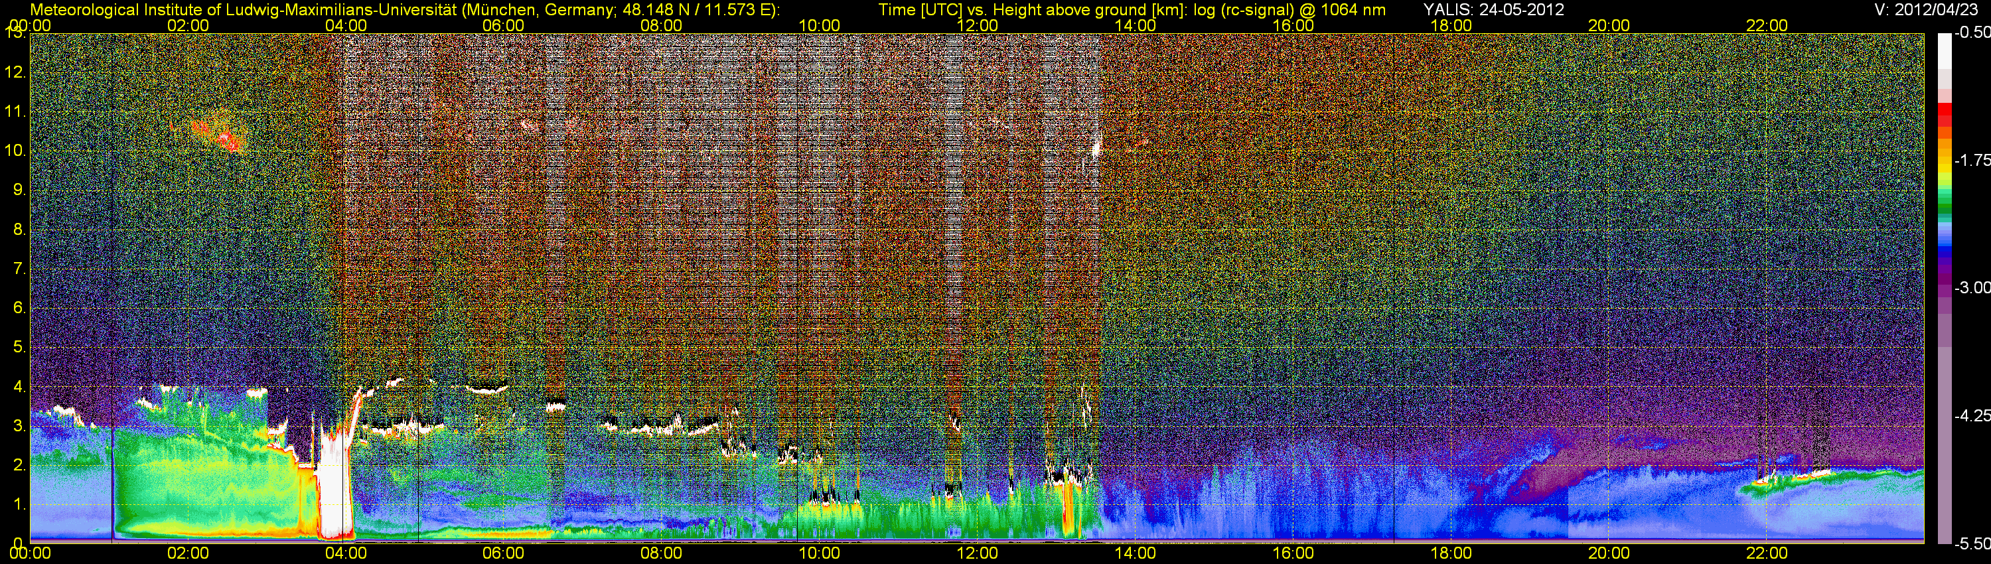Click '02:00' on the top time axis
This screenshot has width=1991, height=564.
click(188, 25)
